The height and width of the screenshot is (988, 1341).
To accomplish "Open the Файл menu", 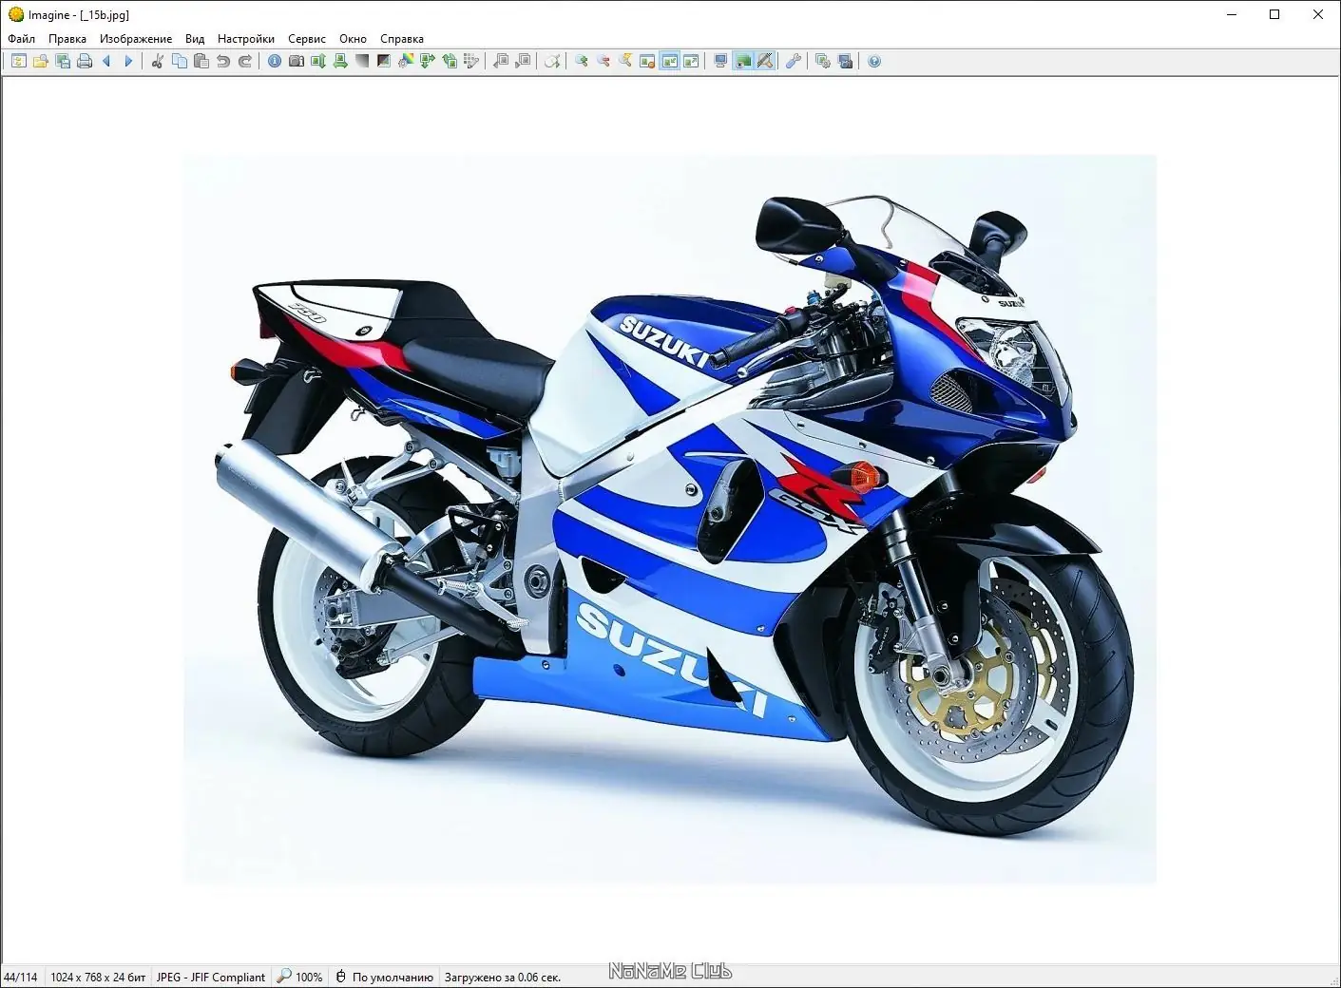I will click(21, 39).
